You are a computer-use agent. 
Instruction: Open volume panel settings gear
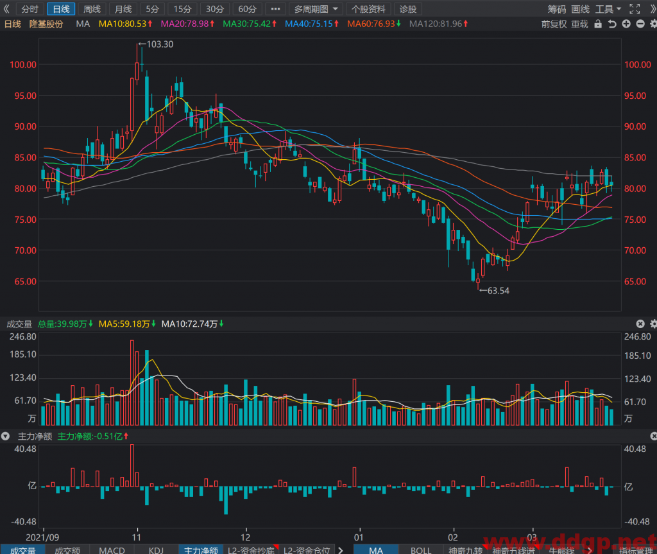tap(653, 324)
